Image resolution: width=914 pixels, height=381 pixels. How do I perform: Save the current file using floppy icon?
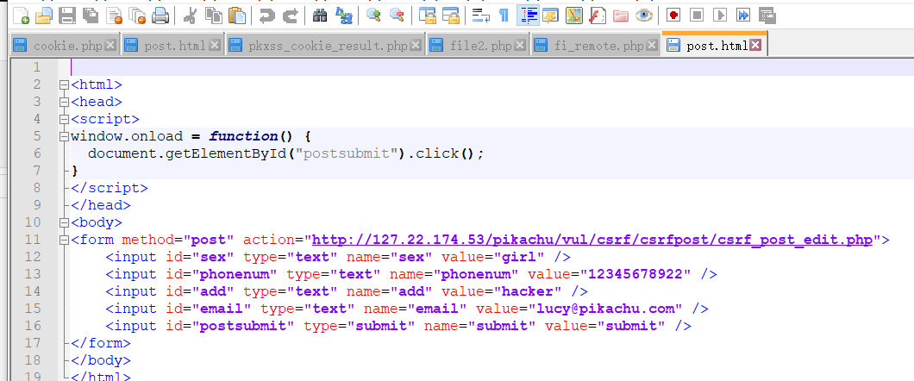pos(67,16)
